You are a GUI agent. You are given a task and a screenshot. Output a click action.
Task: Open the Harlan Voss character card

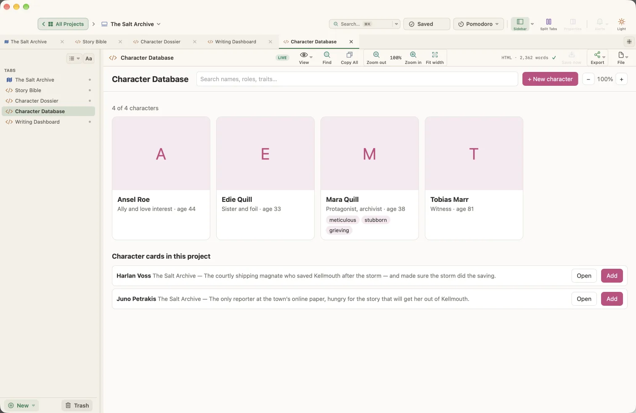[x=584, y=276]
